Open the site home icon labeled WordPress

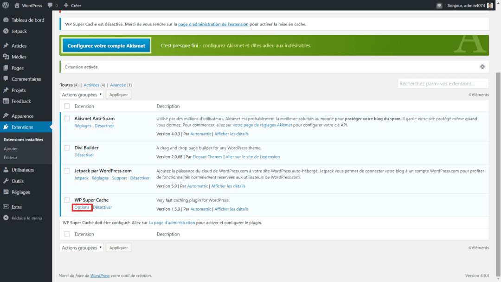click(x=17, y=5)
